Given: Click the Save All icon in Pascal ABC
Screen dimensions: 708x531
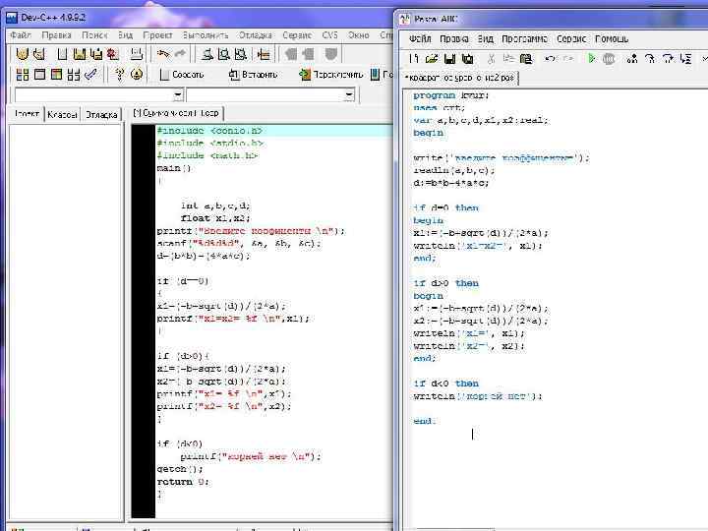Looking at the screenshot, I should click(467, 58).
